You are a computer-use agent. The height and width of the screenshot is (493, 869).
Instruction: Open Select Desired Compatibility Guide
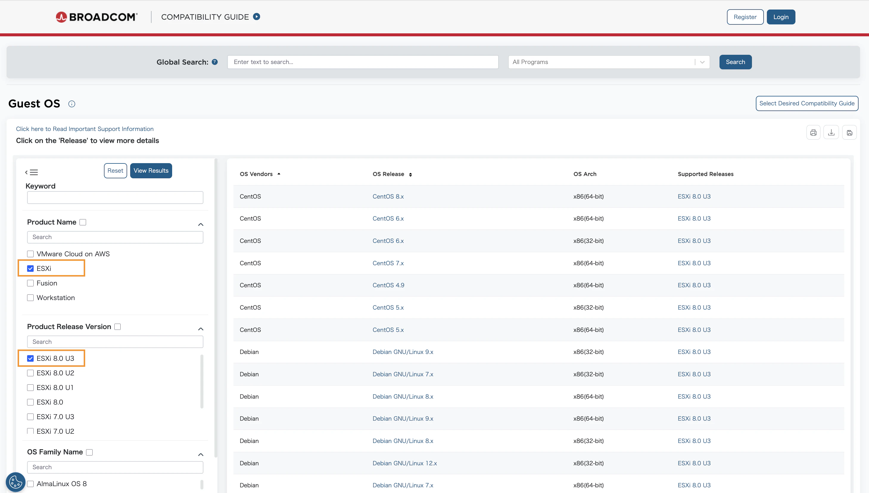[807, 103]
